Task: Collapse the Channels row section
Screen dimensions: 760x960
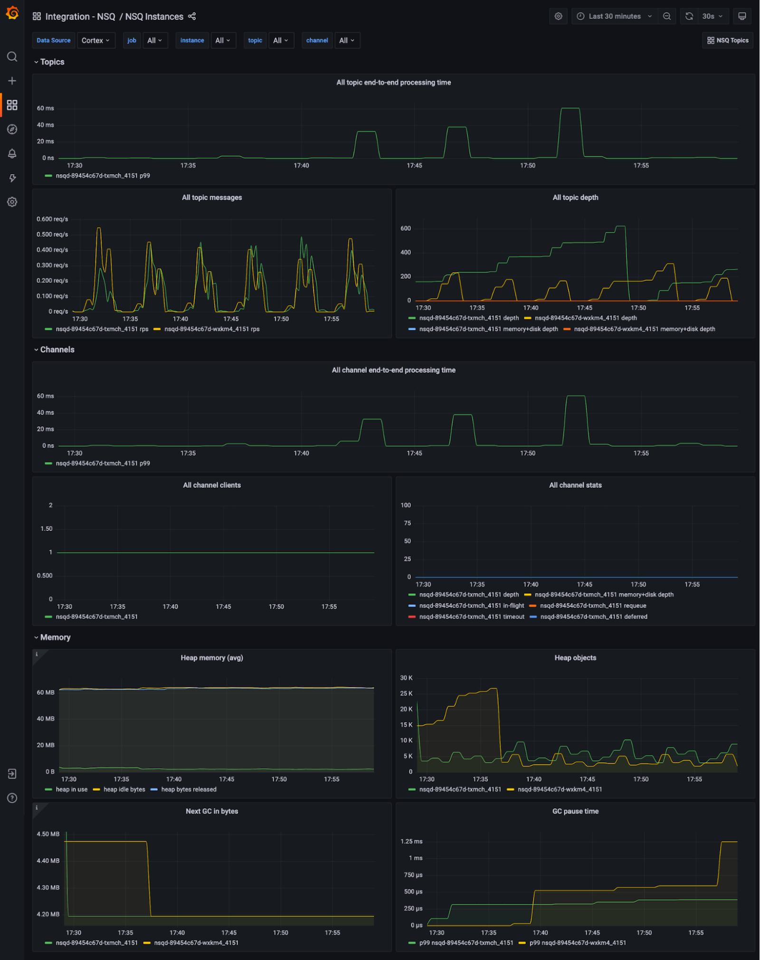Action: coord(57,349)
